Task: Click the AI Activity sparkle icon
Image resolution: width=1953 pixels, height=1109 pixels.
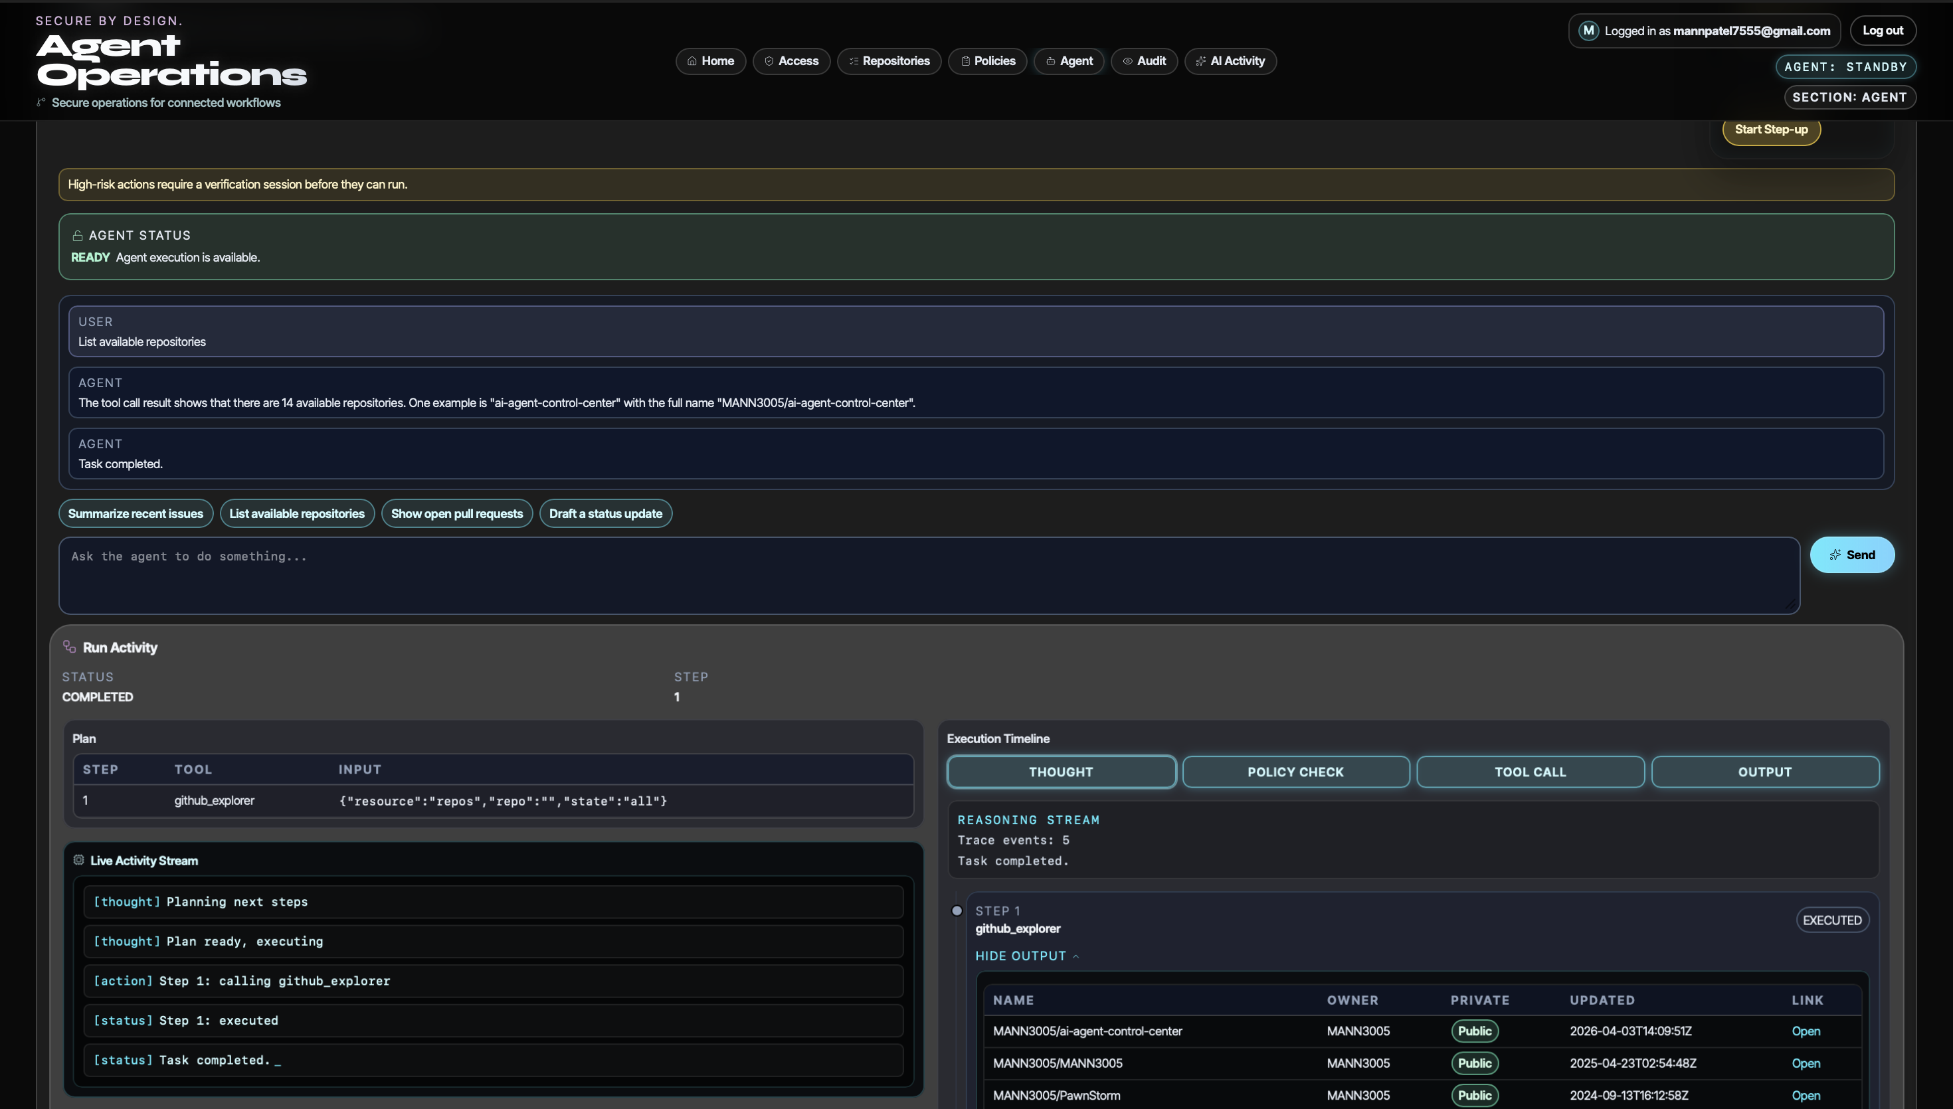Action: (x=1200, y=61)
